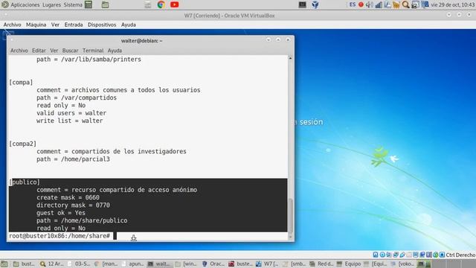Open the Lugares menu
Viewport: 476px width, 268px height.
pyautogui.click(x=51, y=4)
